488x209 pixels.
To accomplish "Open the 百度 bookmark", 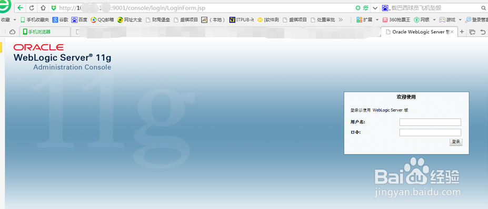I will tap(79, 20).
